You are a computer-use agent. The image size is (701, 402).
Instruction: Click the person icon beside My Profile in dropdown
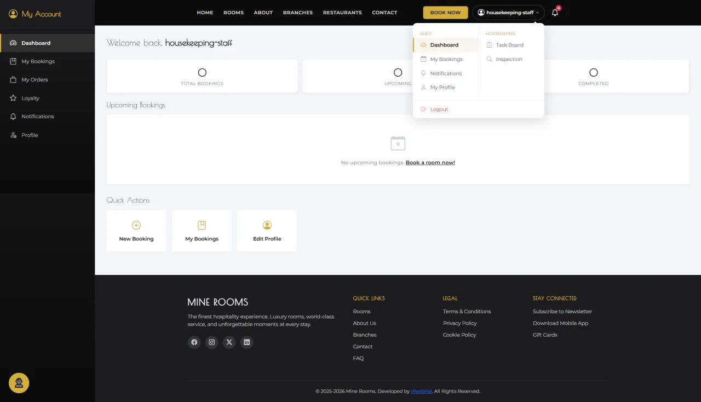(423, 87)
